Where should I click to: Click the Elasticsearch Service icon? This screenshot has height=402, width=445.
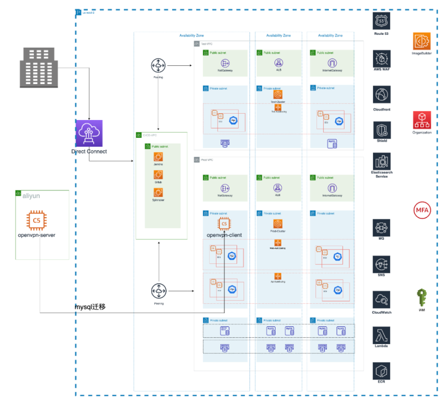pos(382,161)
